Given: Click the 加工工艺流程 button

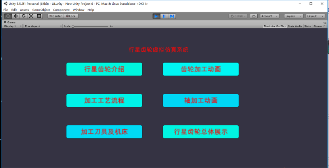Looking at the screenshot, I should [x=104, y=101].
